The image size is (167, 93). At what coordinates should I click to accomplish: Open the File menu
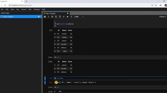(2, 9)
